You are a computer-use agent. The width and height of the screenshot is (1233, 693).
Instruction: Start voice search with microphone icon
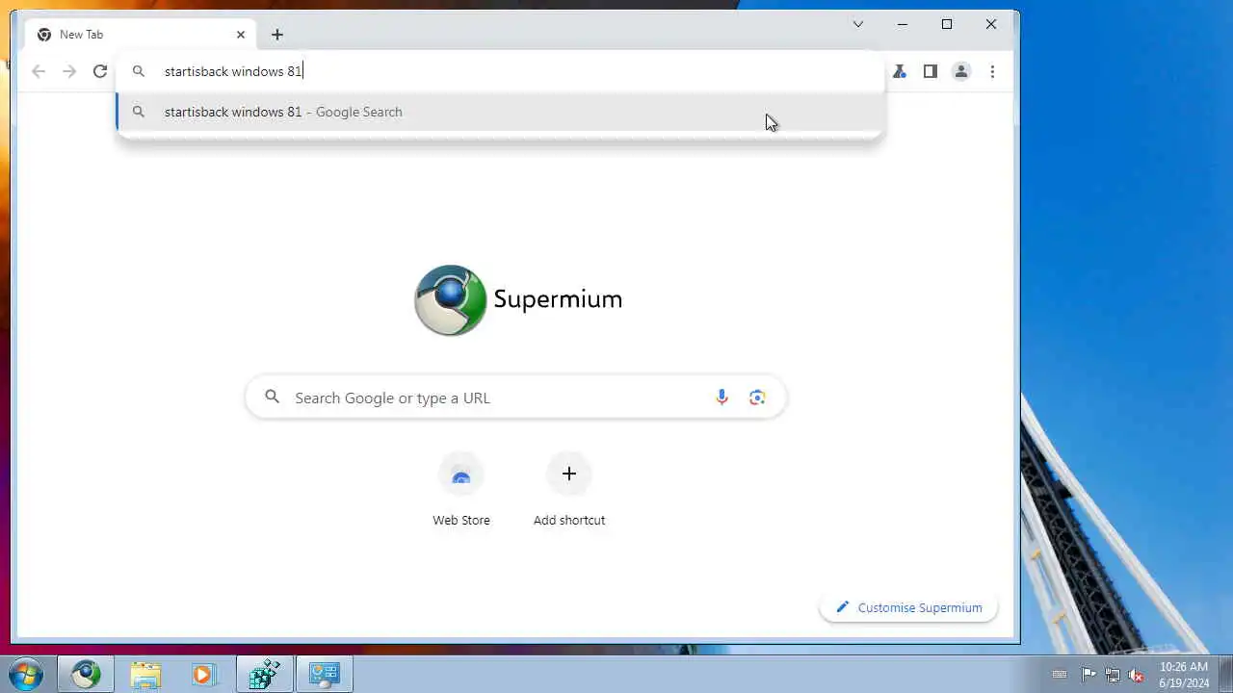point(721,398)
